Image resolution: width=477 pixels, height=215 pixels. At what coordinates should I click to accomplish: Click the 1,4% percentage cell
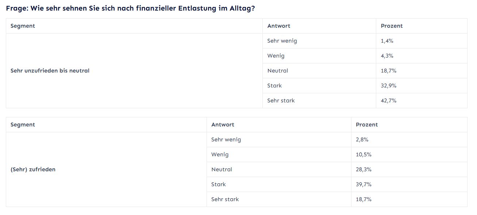[387, 41]
